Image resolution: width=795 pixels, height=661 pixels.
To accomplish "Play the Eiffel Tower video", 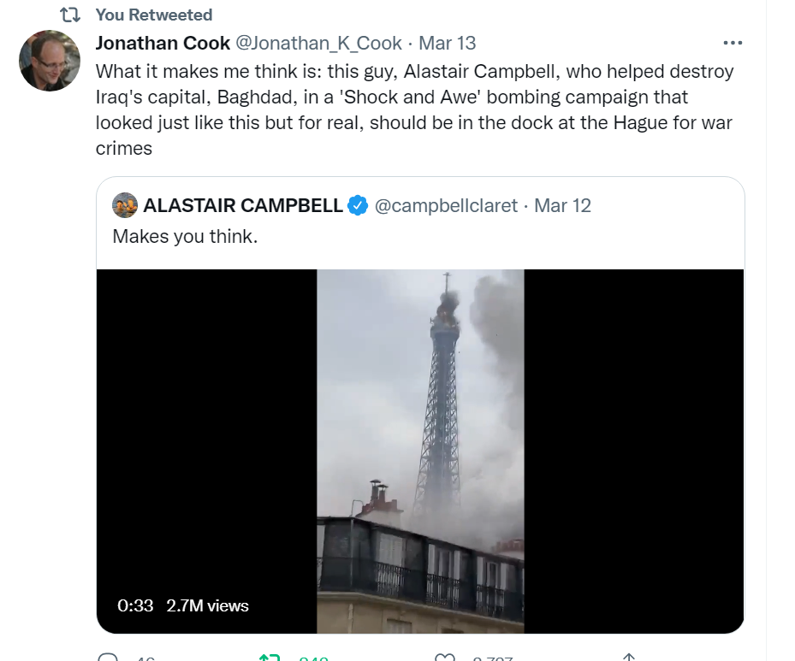I will pos(420,451).
